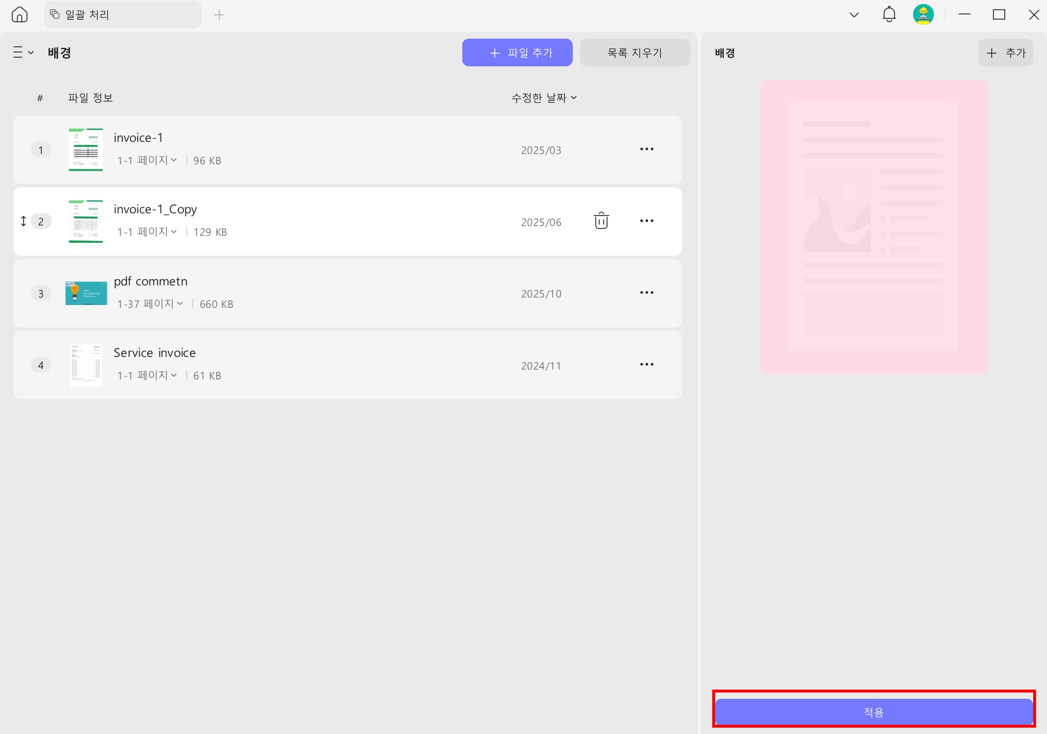Open the notifications bell

pos(889,14)
